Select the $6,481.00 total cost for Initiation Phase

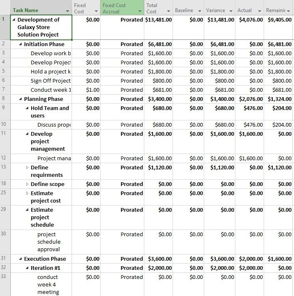[158, 44]
